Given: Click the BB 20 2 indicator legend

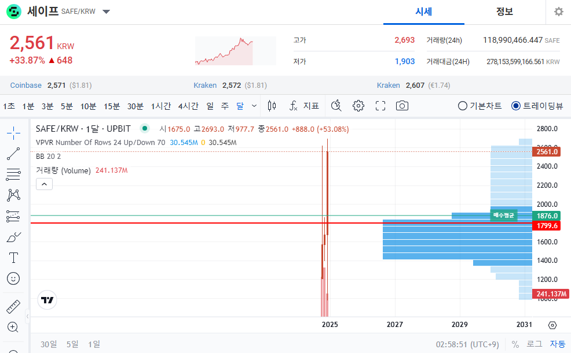Looking at the screenshot, I should coord(49,157).
